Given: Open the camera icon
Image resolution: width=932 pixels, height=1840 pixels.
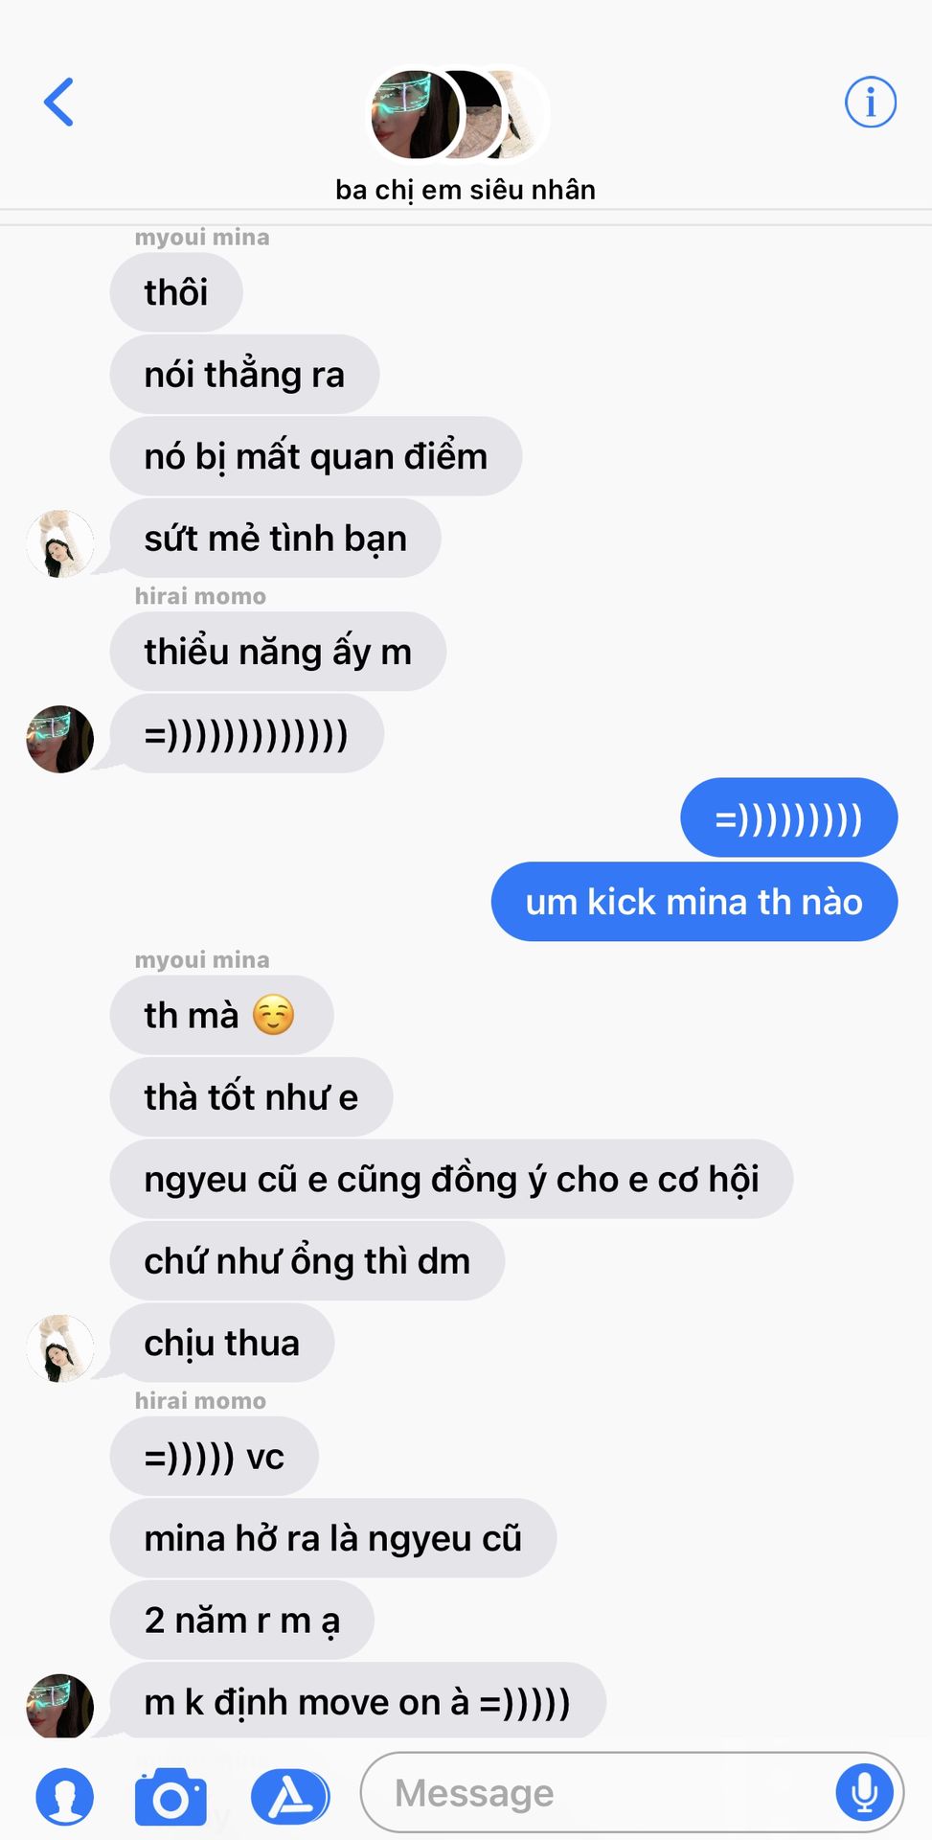Looking at the screenshot, I should click(x=170, y=1797).
